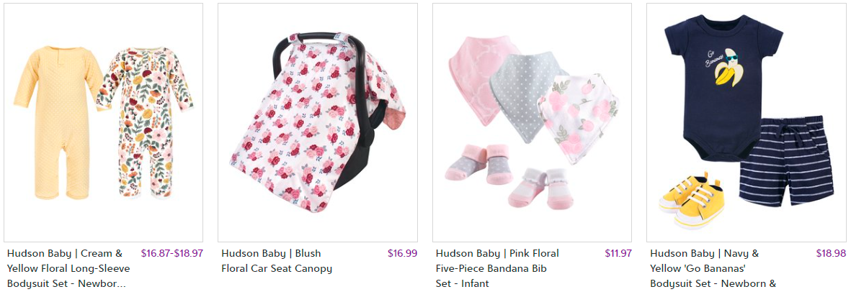Viewport: 851px width, 297px height.
Task: Click the Pink Floral Five-Piece Bandana Bib title
Action: point(497,268)
